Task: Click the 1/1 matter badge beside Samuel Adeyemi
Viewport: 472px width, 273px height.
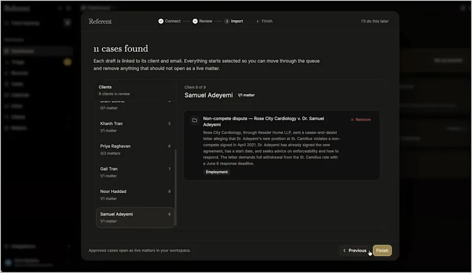Action: [246, 95]
